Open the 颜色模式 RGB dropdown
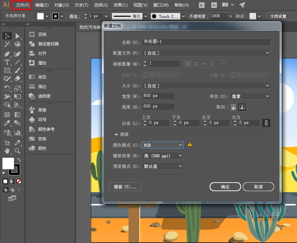The image size is (297, 243). 162,145
